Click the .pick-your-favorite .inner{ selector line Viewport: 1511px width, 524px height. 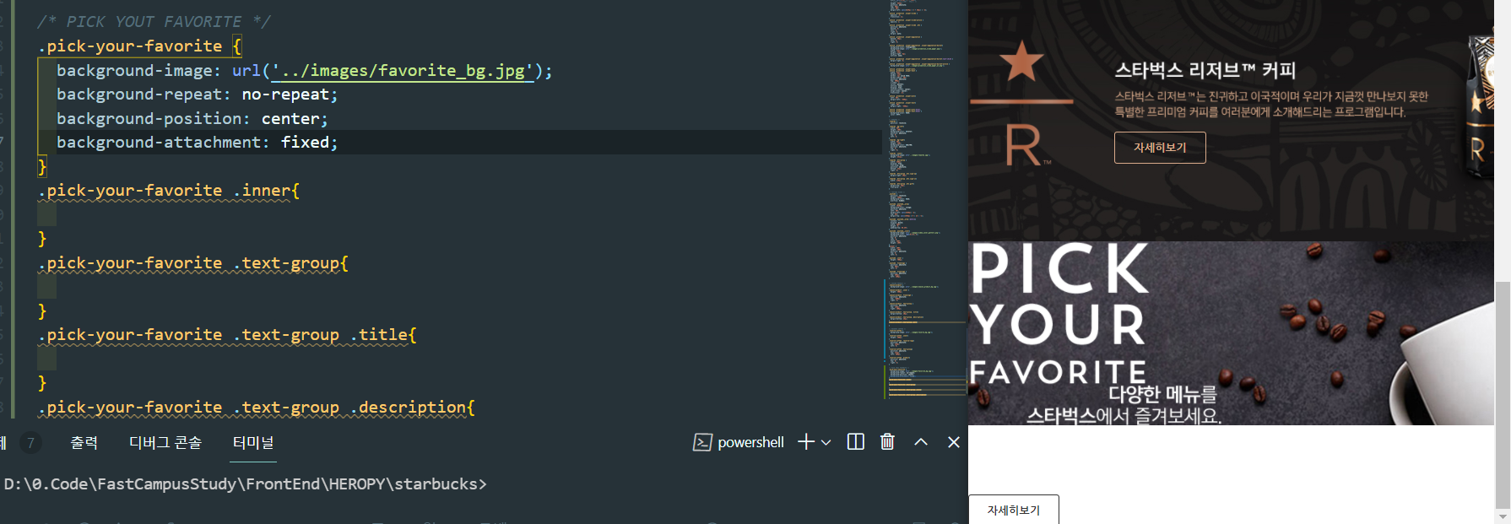(x=168, y=191)
